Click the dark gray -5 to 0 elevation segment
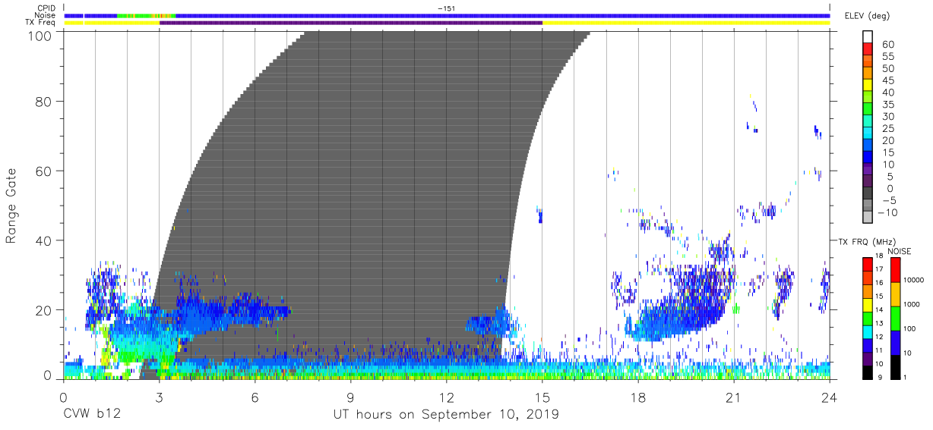This screenshot has width=933, height=430. (x=868, y=194)
